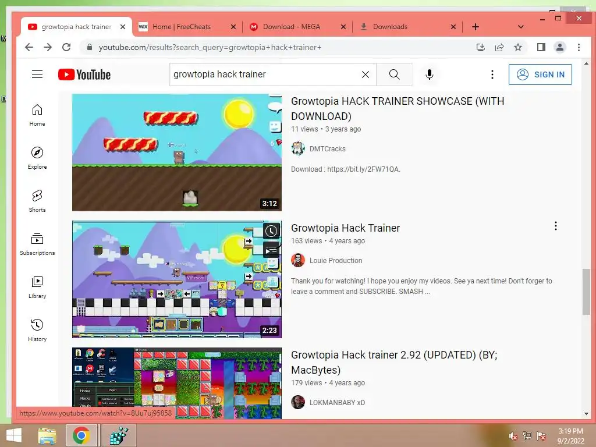Open Chrome's three-dot menu
596x447 pixels.
point(579,47)
